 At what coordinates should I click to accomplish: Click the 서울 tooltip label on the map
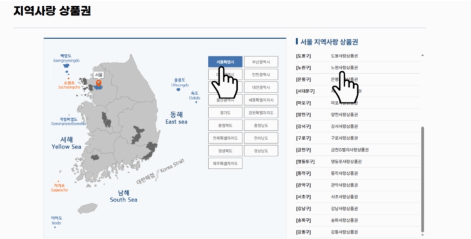[98, 74]
